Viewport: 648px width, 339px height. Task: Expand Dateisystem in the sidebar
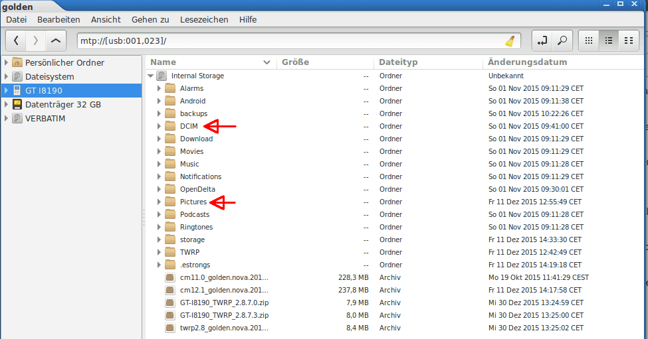[6, 76]
